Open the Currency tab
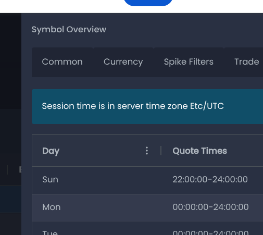This screenshot has height=235, width=263. click(x=123, y=62)
